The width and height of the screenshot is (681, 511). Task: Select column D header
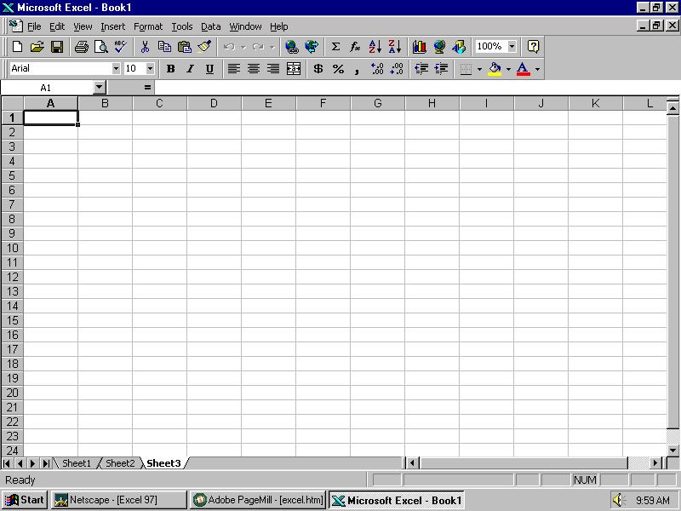(x=214, y=103)
